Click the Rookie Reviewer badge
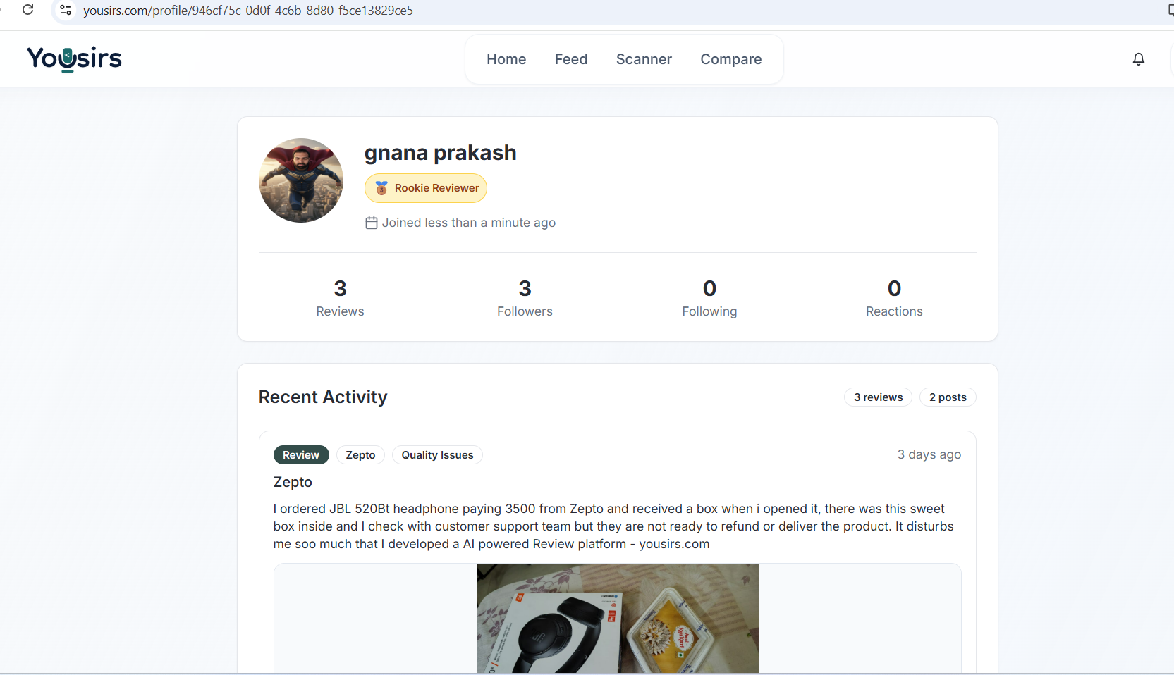The image size is (1174, 675). pyautogui.click(x=426, y=188)
